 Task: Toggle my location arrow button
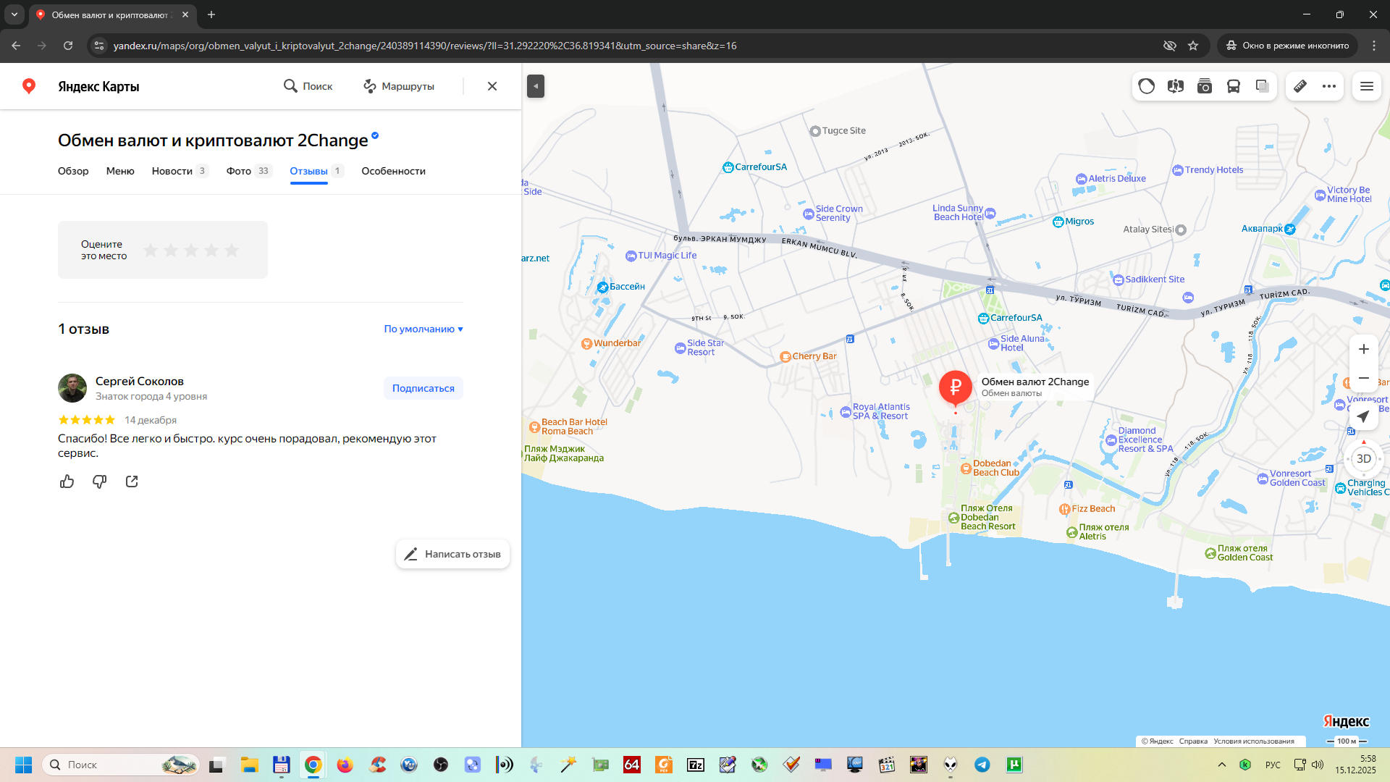pyautogui.click(x=1363, y=416)
